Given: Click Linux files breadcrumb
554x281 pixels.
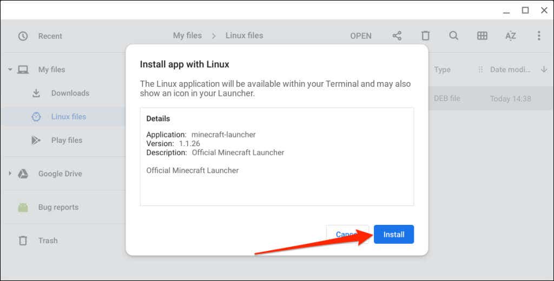Looking at the screenshot, I should (244, 36).
